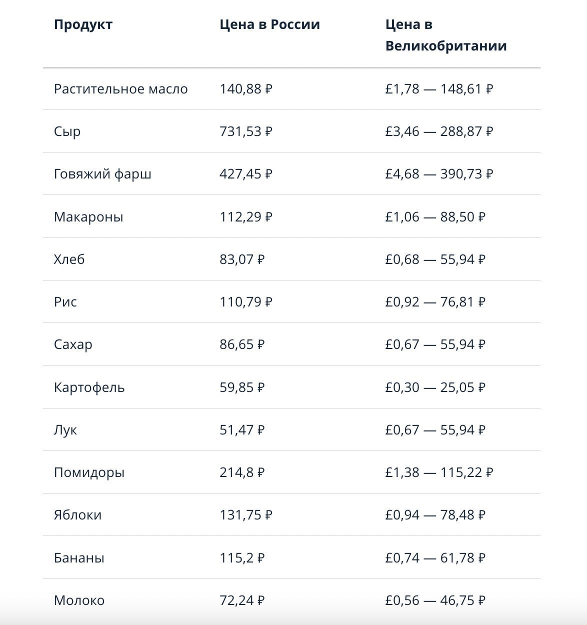Click the UK price £1,38 — 115,22 ₽
587x625 pixels.
(438, 472)
